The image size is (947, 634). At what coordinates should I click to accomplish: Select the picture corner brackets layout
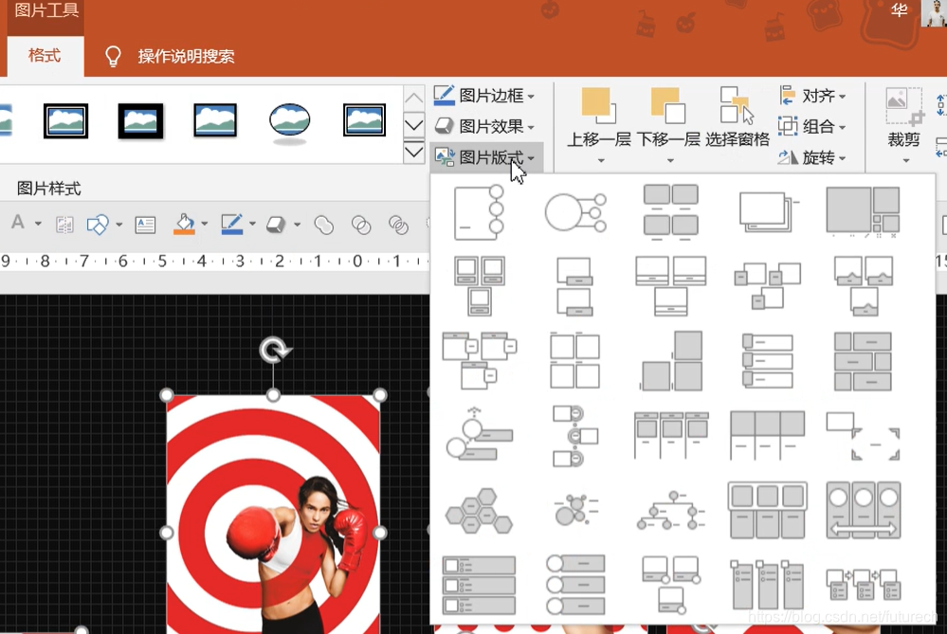coord(863,436)
